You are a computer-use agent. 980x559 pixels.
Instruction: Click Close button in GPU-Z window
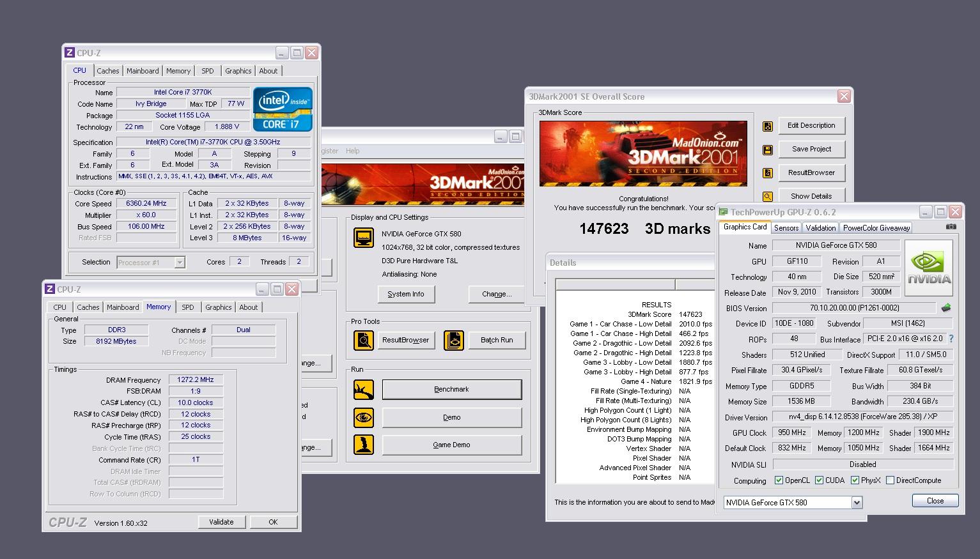point(935,501)
